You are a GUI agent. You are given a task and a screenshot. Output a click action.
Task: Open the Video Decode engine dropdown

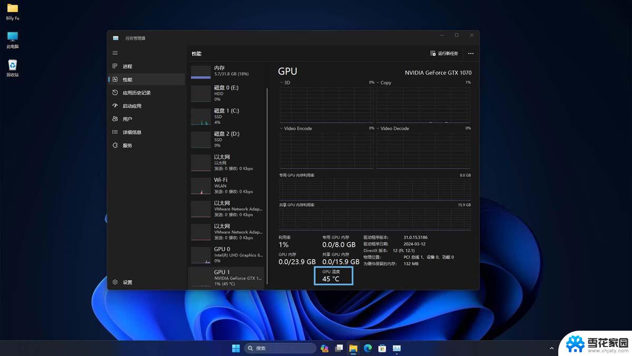[393, 128]
